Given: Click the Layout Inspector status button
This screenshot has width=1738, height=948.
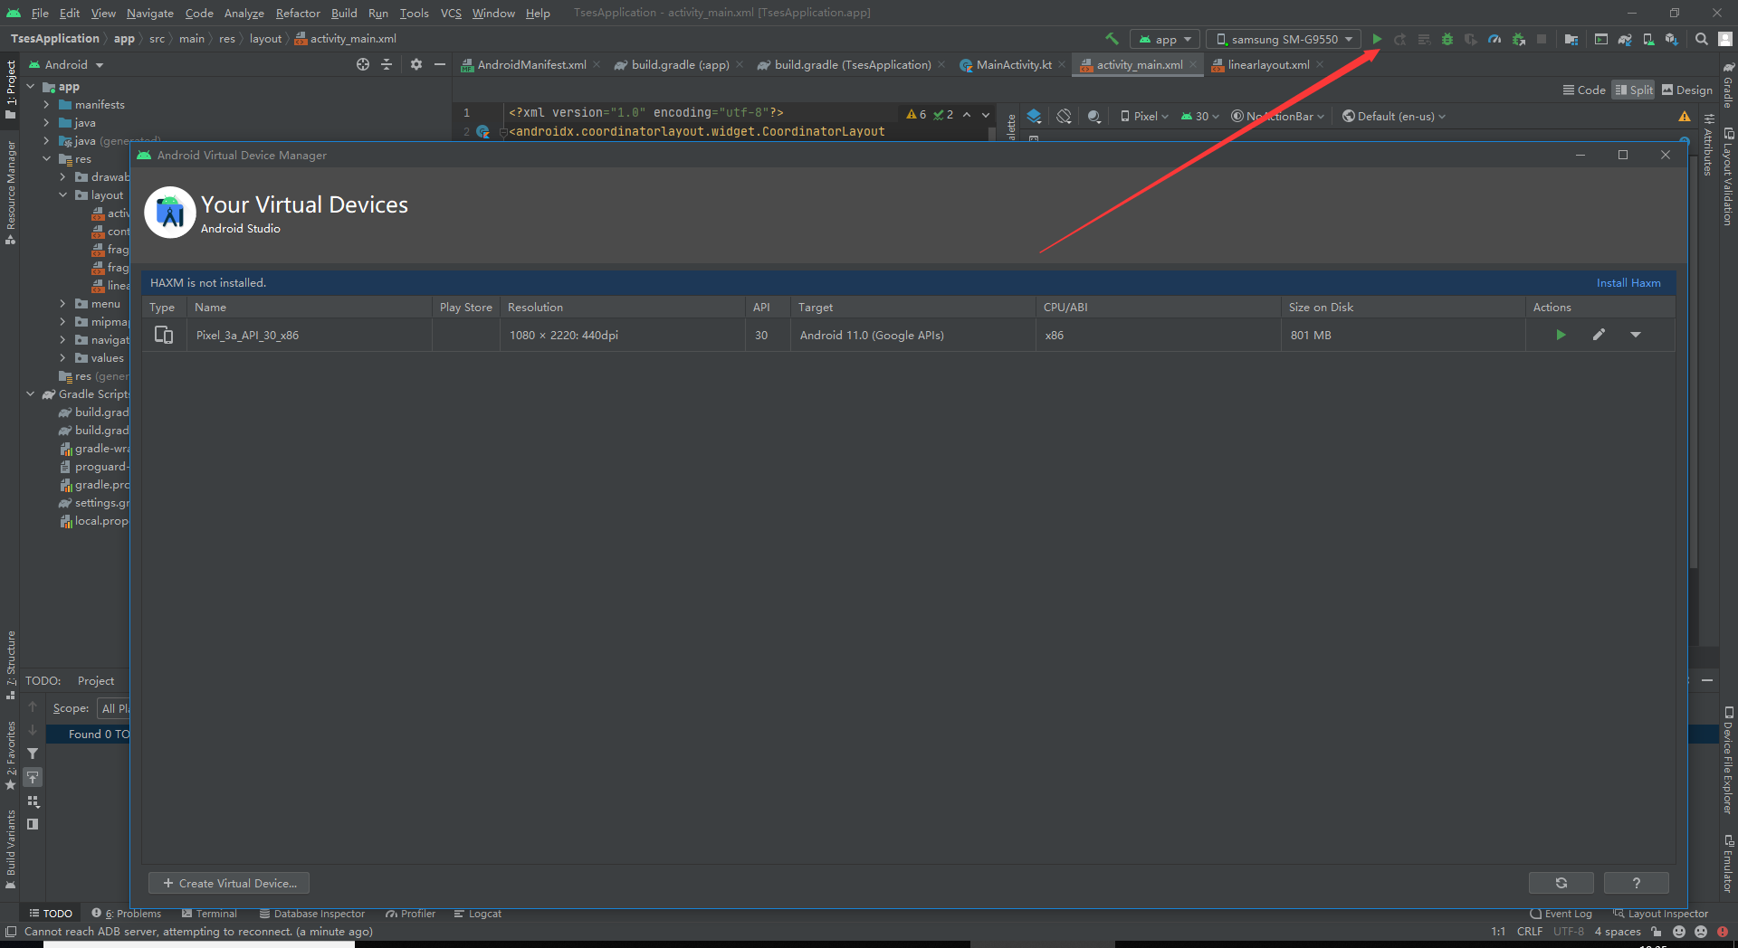Looking at the screenshot, I should [x=1660, y=914].
